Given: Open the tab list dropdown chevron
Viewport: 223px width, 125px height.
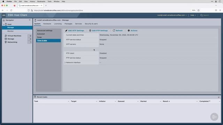Looking at the screenshot, I should [x=216, y=6].
